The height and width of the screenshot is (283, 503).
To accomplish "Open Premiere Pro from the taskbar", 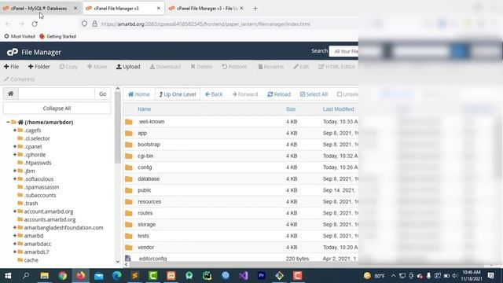I will 262,276.
